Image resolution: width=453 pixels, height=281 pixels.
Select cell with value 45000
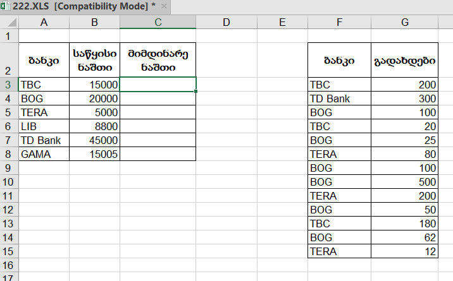click(x=94, y=140)
